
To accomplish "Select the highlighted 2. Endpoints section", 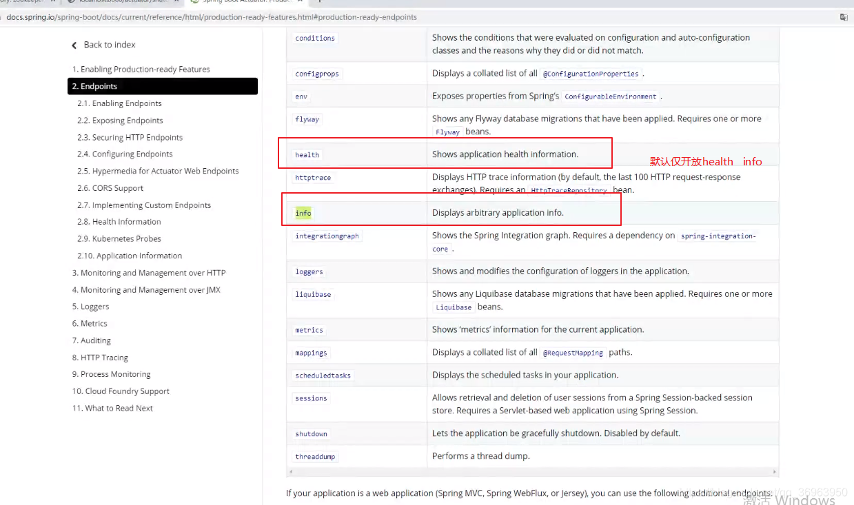I will (x=163, y=86).
